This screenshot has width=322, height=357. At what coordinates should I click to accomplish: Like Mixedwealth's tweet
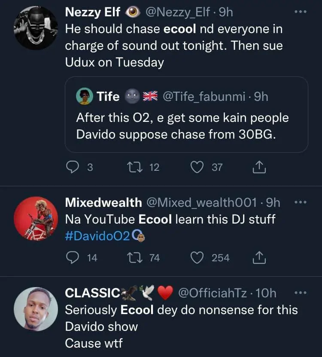coord(197,258)
